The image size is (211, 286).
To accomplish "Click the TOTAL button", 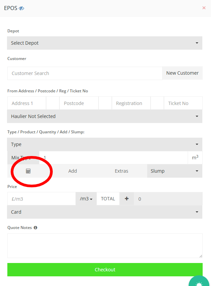I will click(x=108, y=199).
